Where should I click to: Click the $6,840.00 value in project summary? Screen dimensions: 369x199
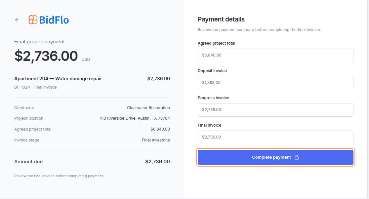coord(160,129)
